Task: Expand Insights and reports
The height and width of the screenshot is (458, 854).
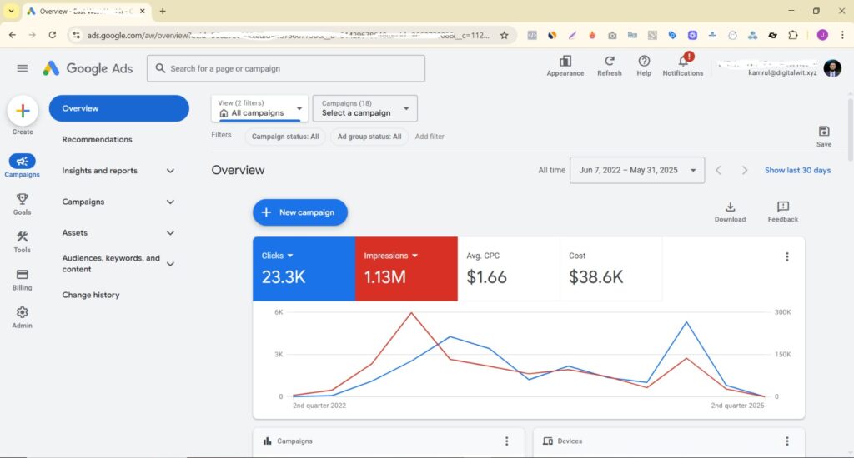Action: click(x=118, y=171)
